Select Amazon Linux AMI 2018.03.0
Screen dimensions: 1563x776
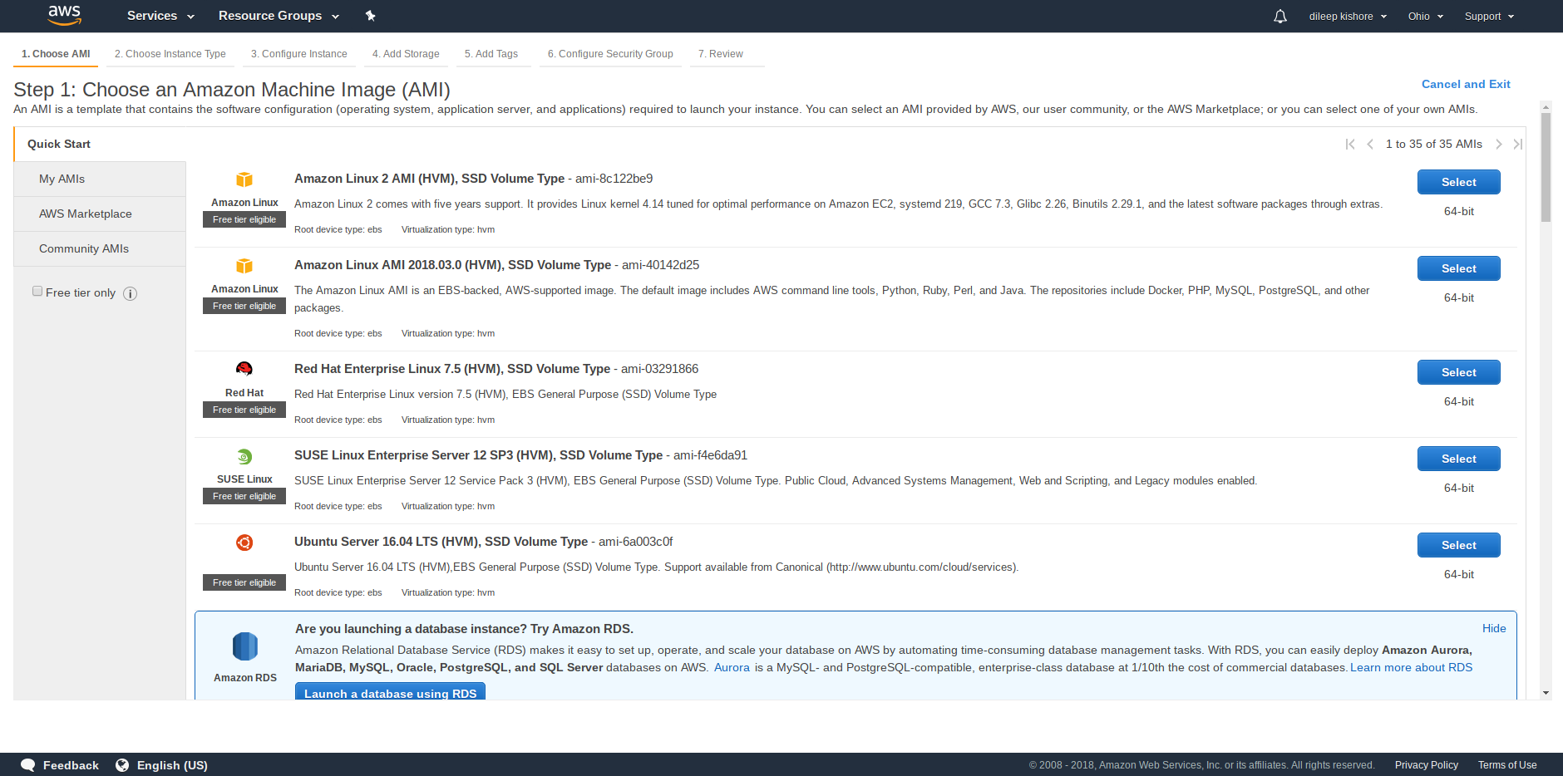[x=1458, y=268]
